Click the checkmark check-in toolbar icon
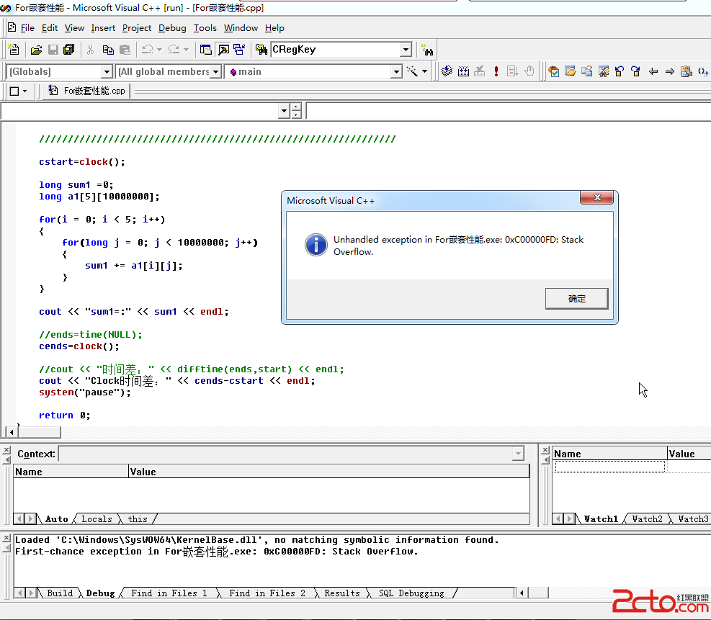 [554, 71]
